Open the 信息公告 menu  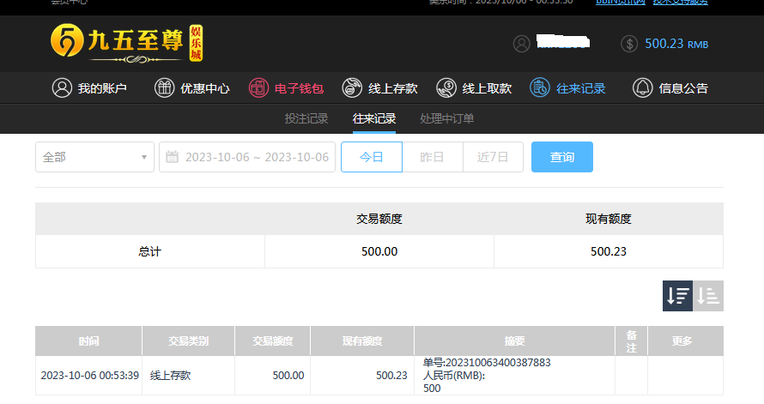(670, 88)
